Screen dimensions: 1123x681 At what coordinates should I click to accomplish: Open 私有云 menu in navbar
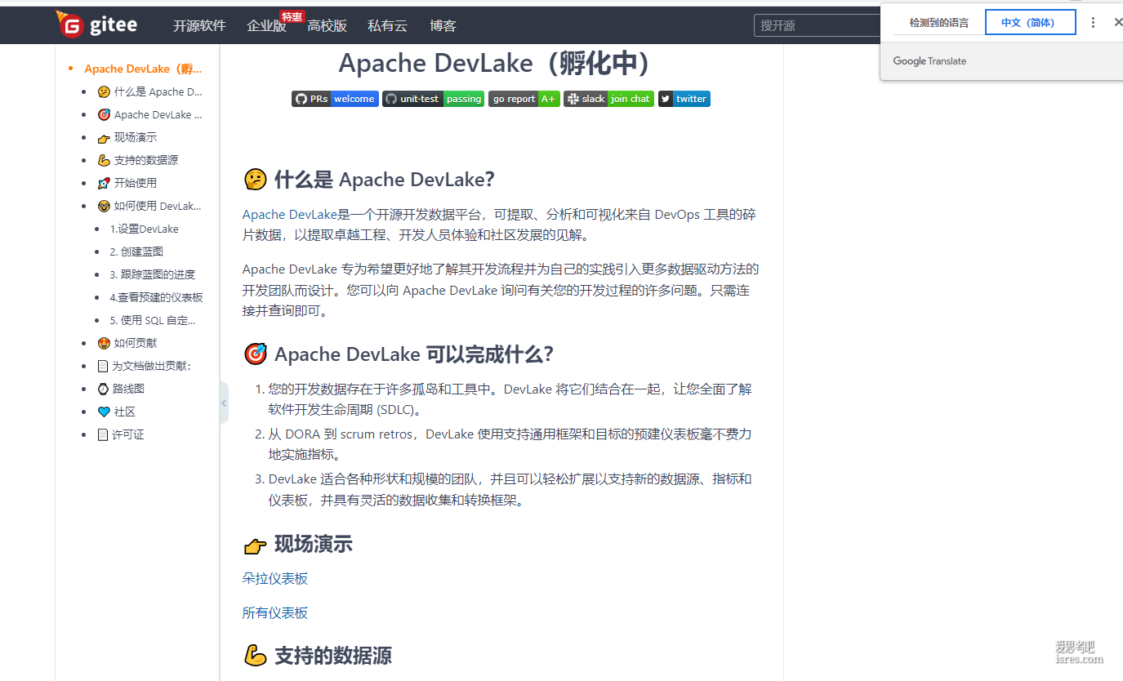click(x=387, y=26)
